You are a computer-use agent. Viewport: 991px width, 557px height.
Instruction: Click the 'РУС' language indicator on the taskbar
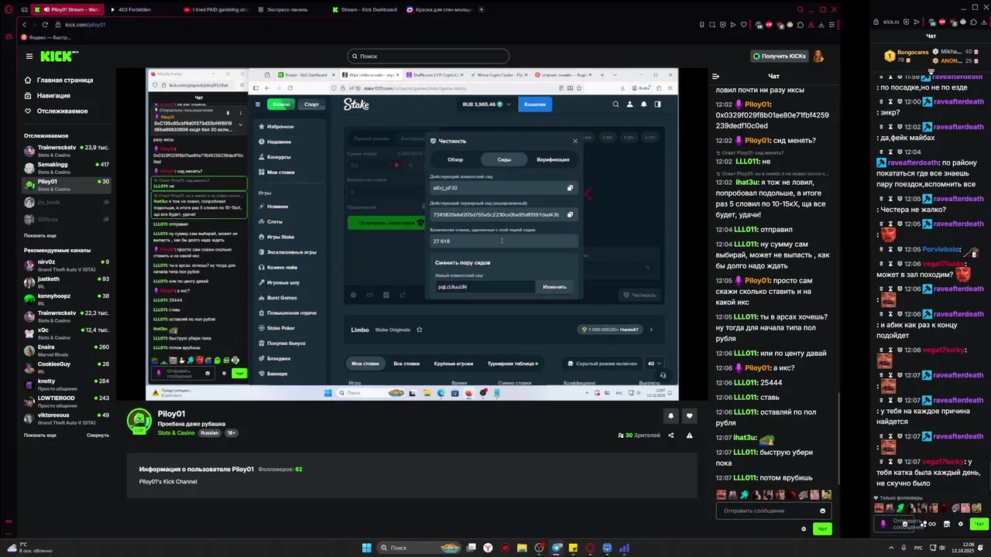click(x=918, y=548)
